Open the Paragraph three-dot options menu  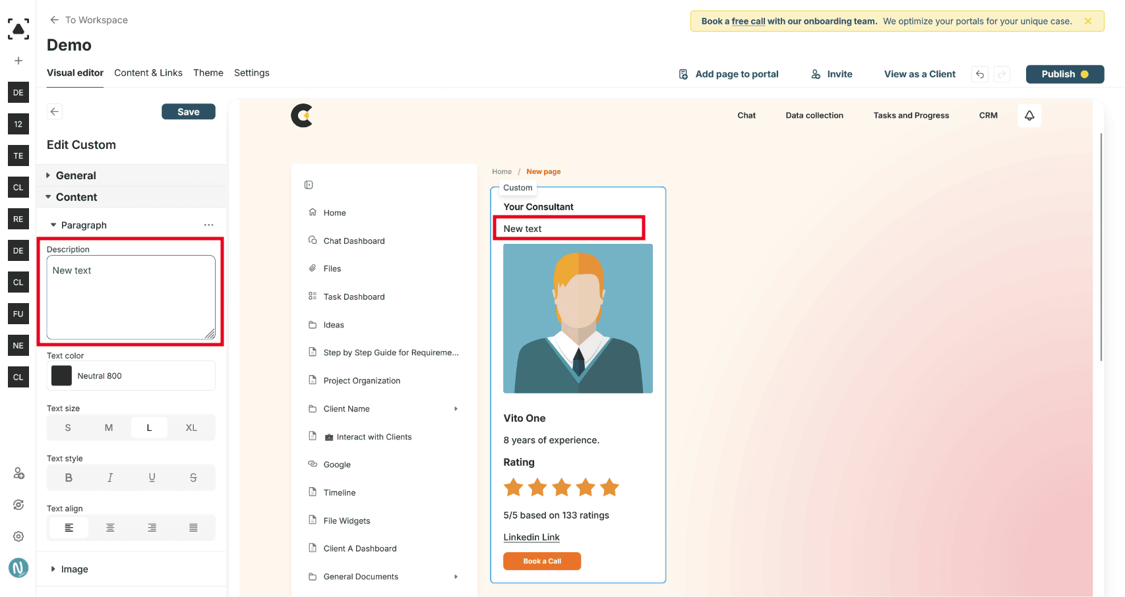pos(208,225)
